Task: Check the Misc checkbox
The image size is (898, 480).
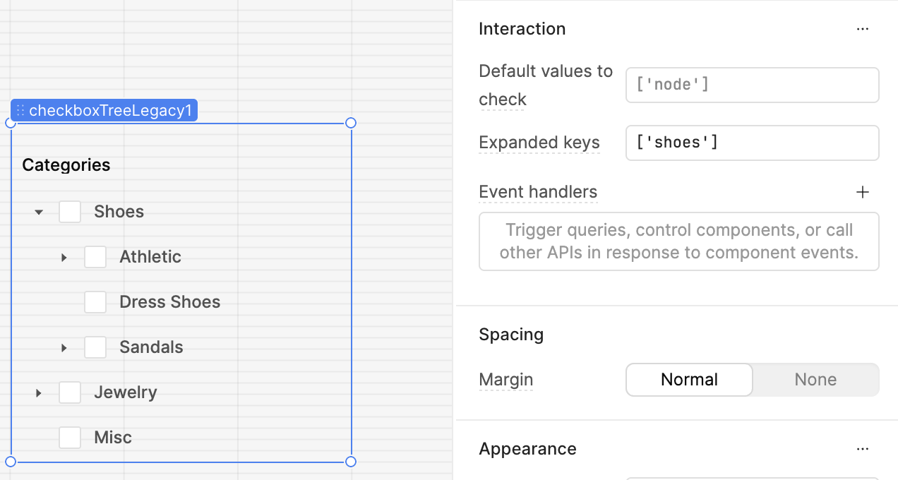Action: [x=70, y=437]
